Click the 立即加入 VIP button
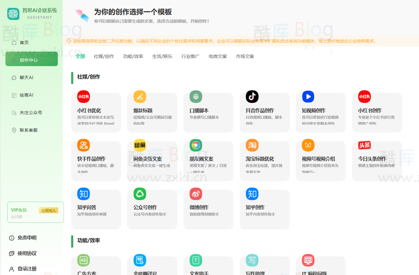 48,210
